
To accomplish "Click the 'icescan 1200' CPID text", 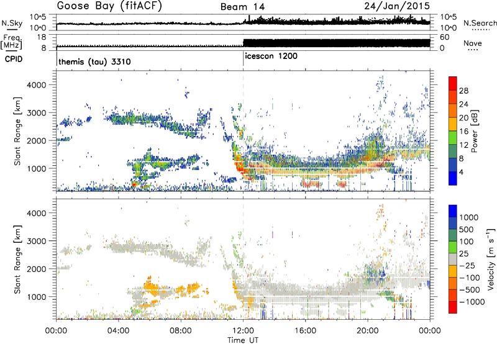I will [271, 57].
